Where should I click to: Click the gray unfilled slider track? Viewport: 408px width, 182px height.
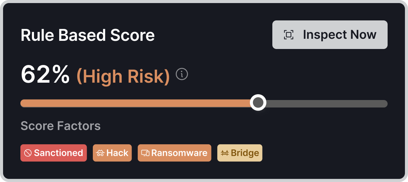[326, 103]
